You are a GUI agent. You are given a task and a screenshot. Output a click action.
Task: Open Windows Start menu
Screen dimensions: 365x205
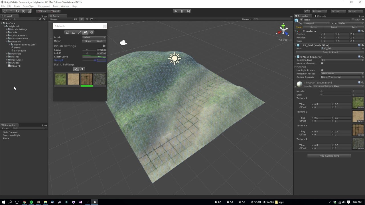pos(3,202)
